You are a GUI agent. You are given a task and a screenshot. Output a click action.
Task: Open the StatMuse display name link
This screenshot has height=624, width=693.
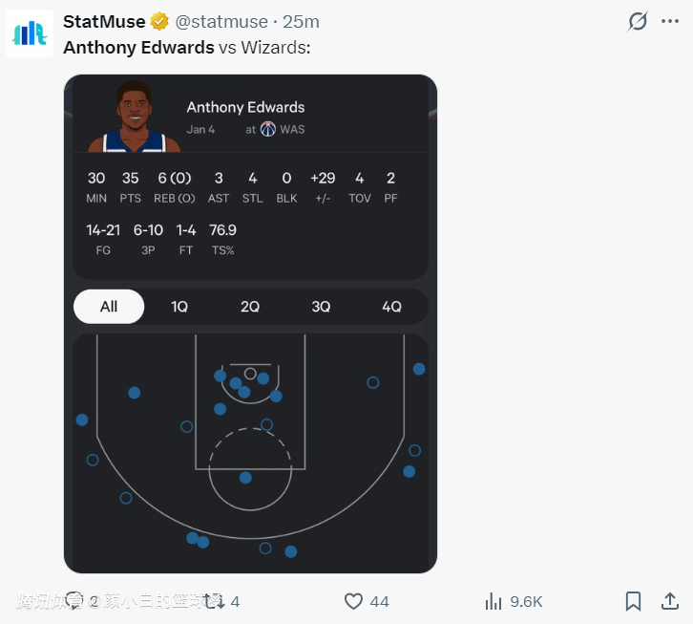pos(104,22)
